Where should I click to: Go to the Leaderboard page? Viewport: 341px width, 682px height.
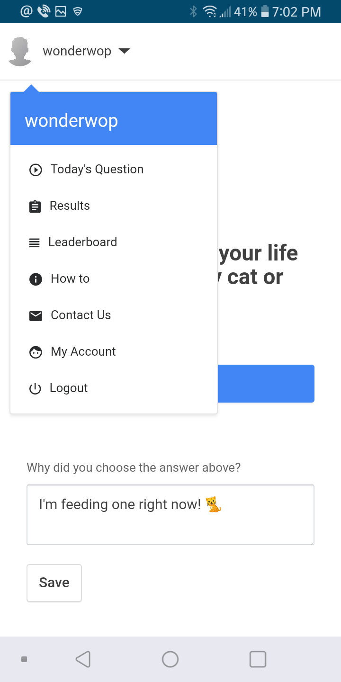pyautogui.click(x=82, y=242)
